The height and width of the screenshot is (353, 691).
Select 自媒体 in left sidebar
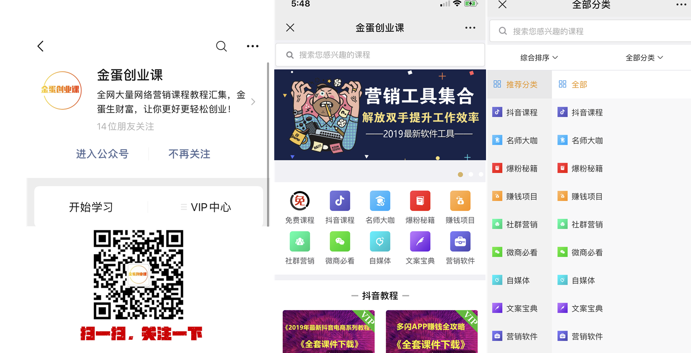pos(520,280)
